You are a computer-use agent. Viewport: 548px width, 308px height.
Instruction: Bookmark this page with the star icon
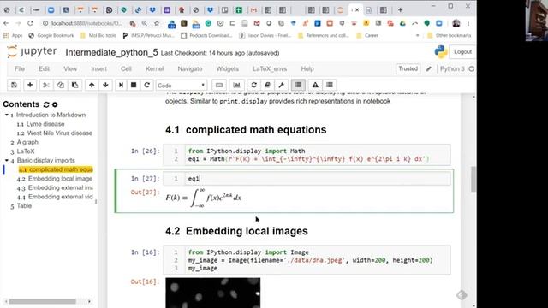[157, 23]
